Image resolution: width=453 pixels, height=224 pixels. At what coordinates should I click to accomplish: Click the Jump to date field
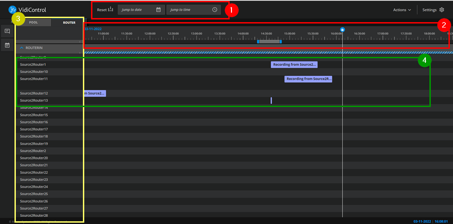[x=137, y=9]
